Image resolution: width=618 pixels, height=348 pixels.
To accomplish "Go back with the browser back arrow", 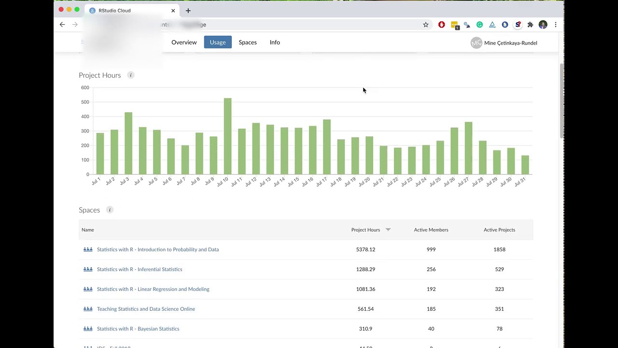I will 62,25.
